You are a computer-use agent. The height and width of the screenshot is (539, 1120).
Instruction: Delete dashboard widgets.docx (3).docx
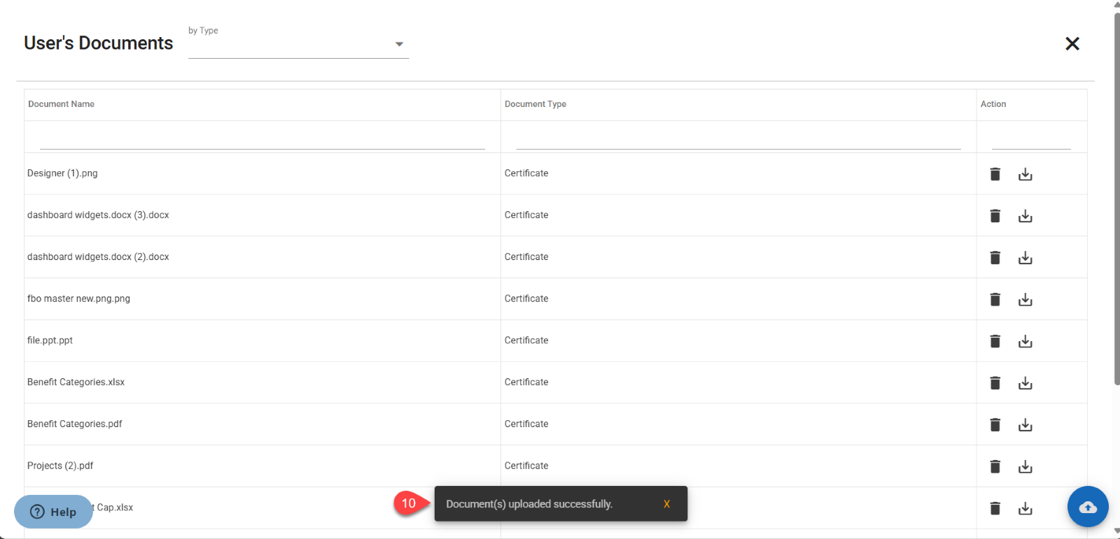pos(995,216)
